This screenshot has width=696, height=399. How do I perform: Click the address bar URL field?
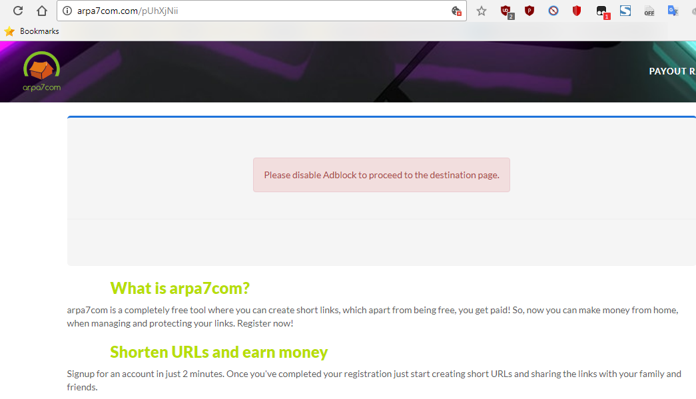click(x=233, y=11)
